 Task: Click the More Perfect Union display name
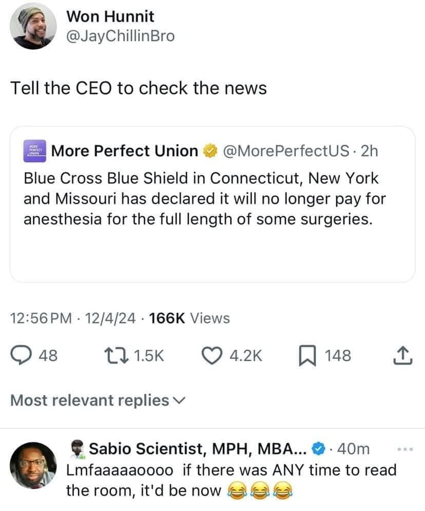pyautogui.click(x=125, y=151)
